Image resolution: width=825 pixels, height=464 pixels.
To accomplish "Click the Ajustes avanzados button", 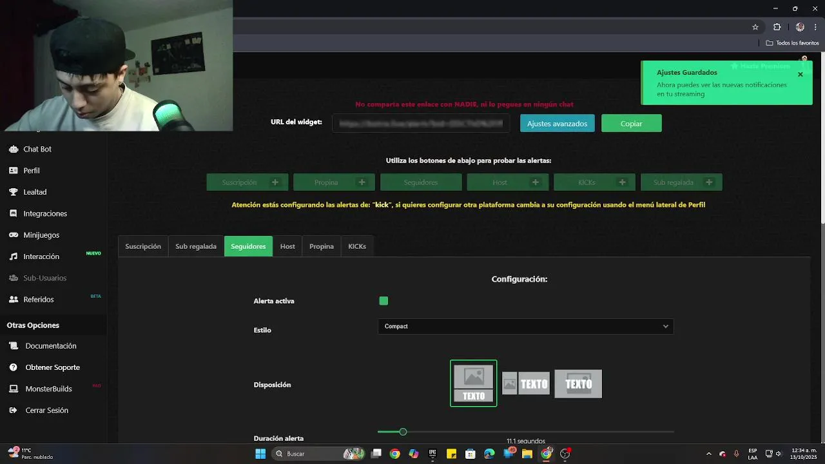I will (x=558, y=123).
